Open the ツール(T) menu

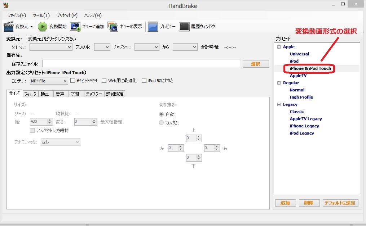click(41, 15)
